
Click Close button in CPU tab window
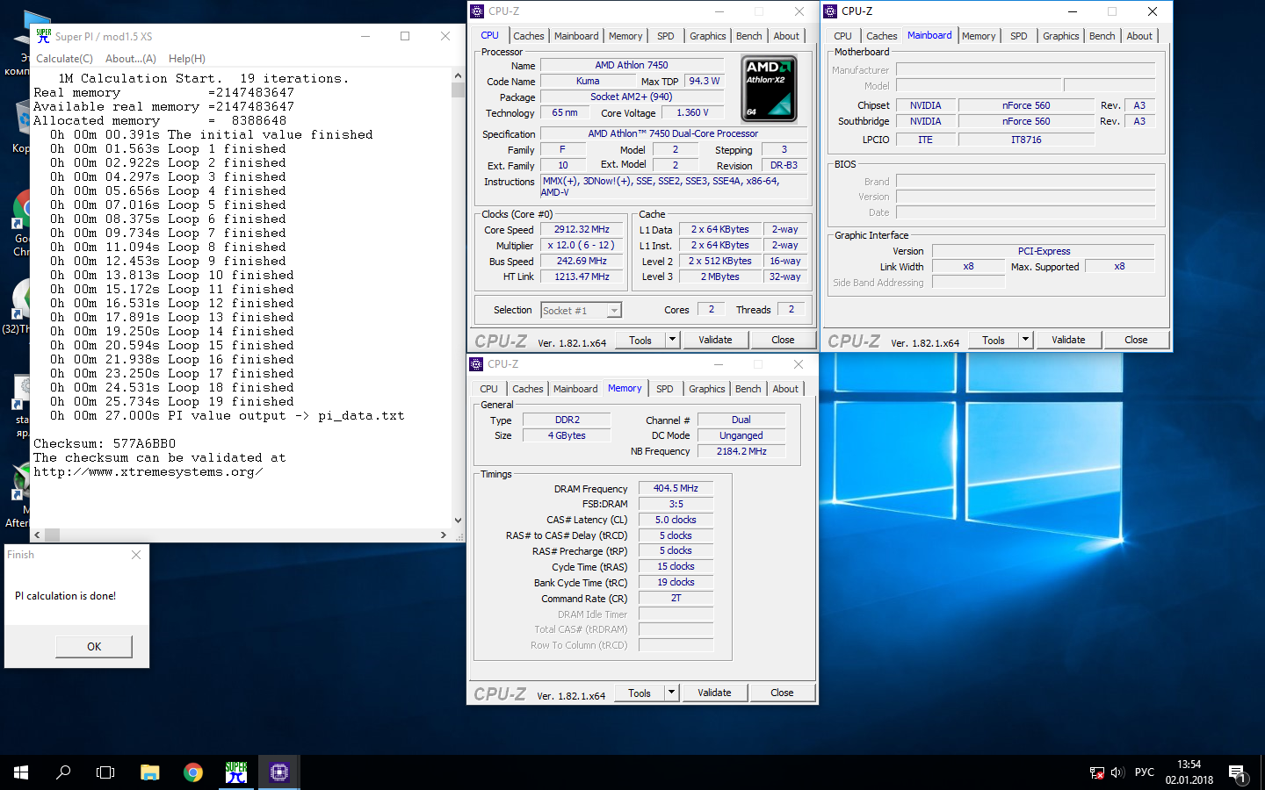click(x=783, y=340)
